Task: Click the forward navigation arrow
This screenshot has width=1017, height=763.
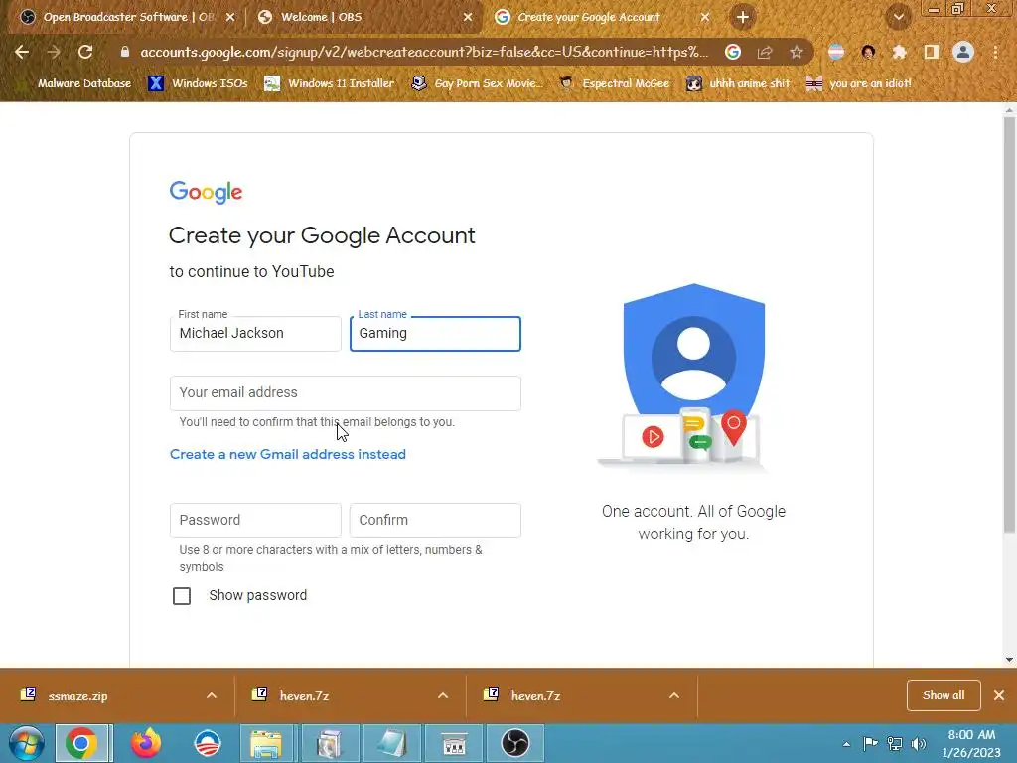Action: (54, 52)
